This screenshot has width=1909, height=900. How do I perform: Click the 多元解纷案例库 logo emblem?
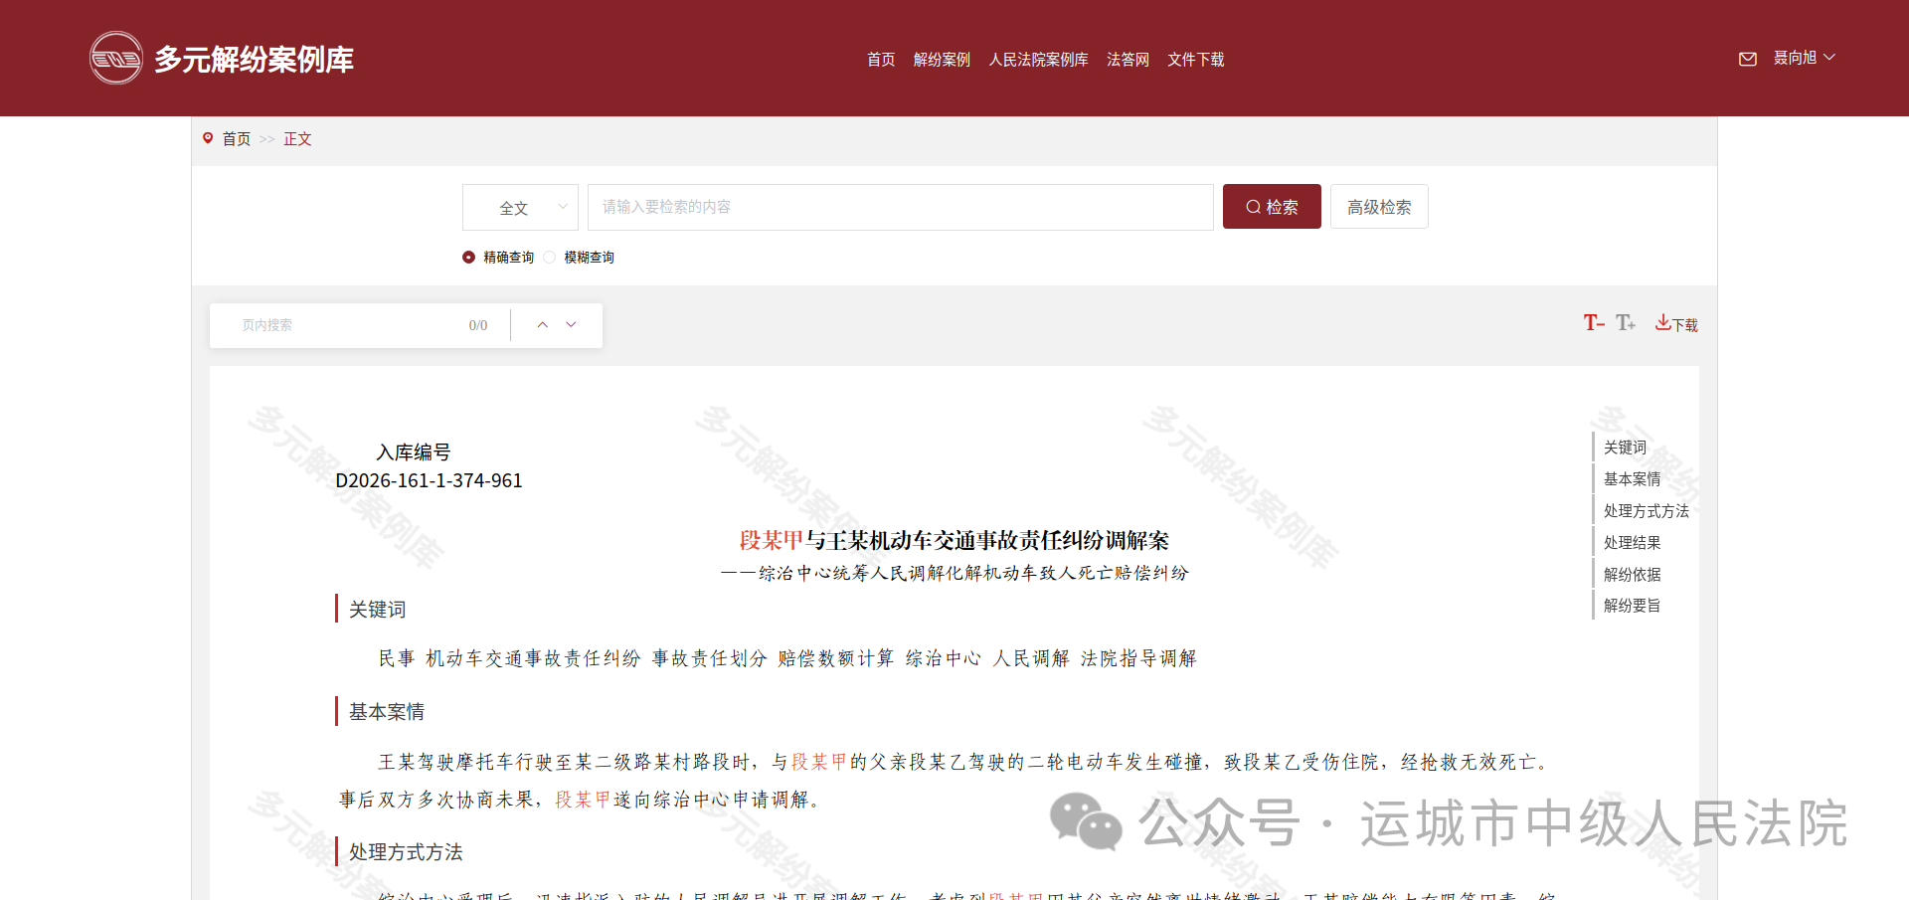click(116, 58)
